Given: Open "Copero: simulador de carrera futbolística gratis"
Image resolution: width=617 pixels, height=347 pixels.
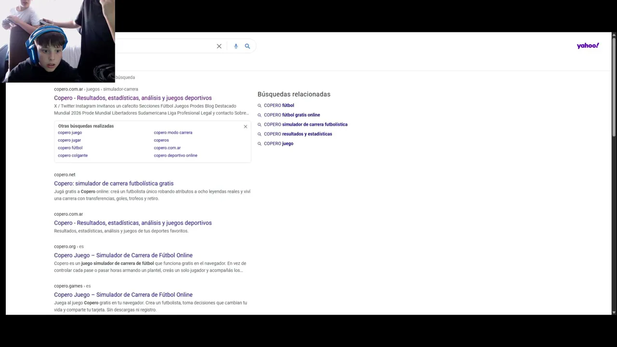Looking at the screenshot, I should click(x=114, y=184).
